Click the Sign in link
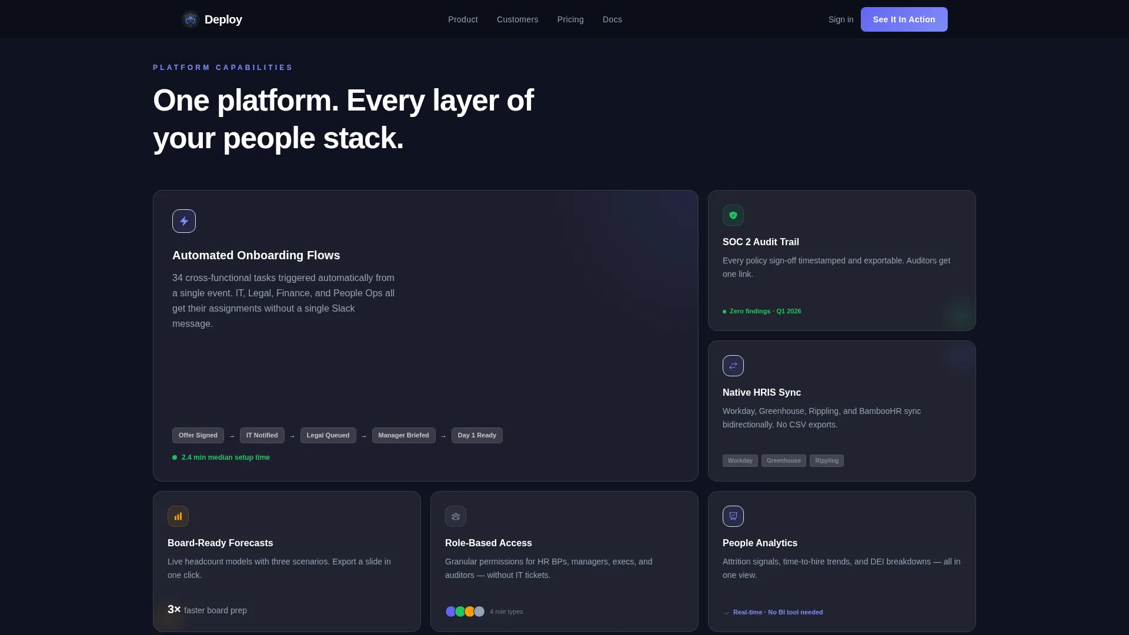Screen dimensions: 1129x635 pyautogui.click(x=841, y=19)
